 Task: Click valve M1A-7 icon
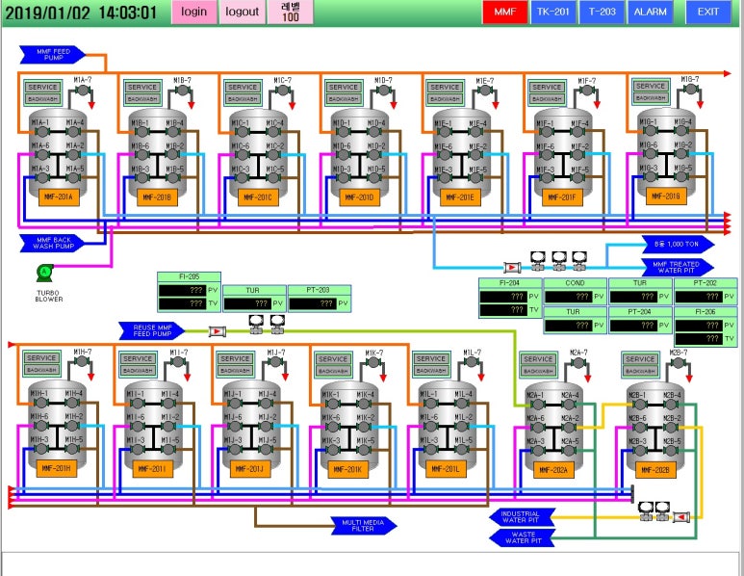point(83,91)
